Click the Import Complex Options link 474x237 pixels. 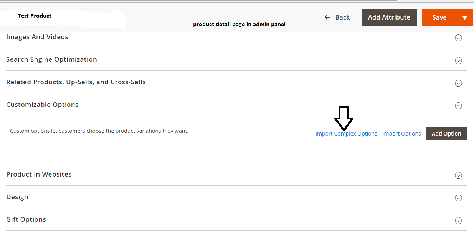point(346,134)
